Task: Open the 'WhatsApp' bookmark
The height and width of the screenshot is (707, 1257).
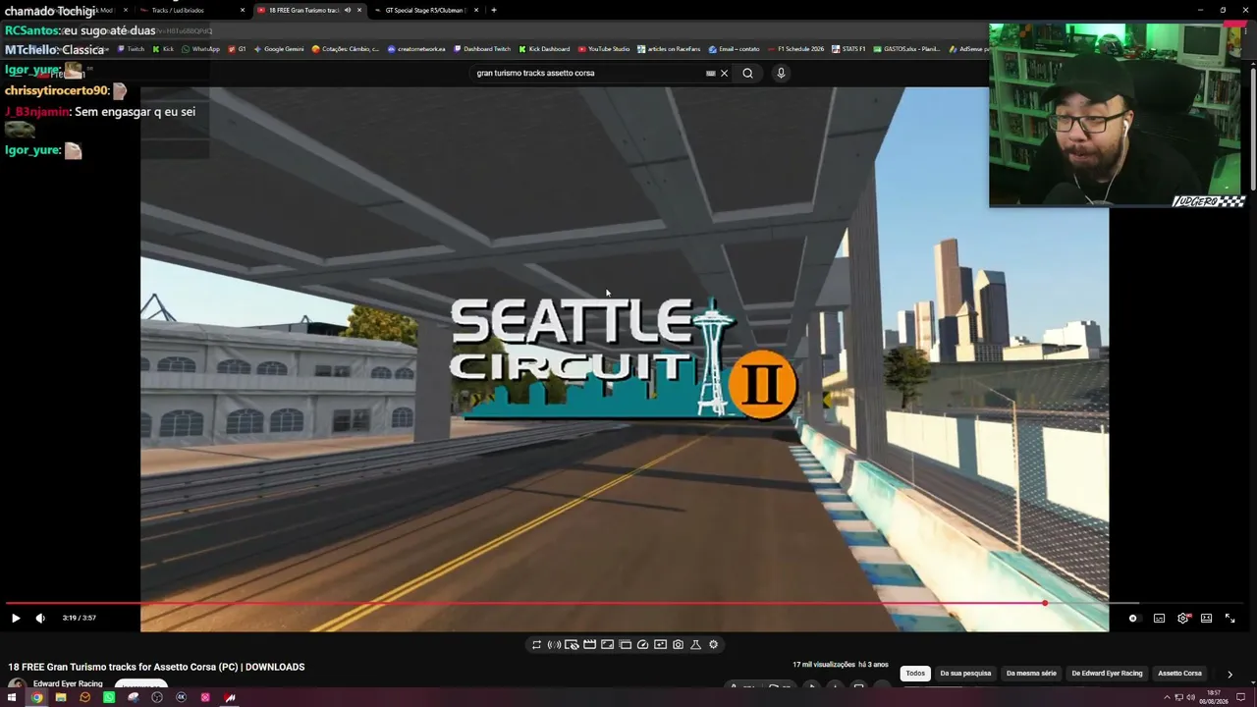Action: (x=200, y=49)
